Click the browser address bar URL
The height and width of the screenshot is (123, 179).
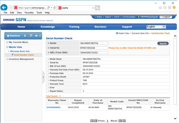[32, 8]
